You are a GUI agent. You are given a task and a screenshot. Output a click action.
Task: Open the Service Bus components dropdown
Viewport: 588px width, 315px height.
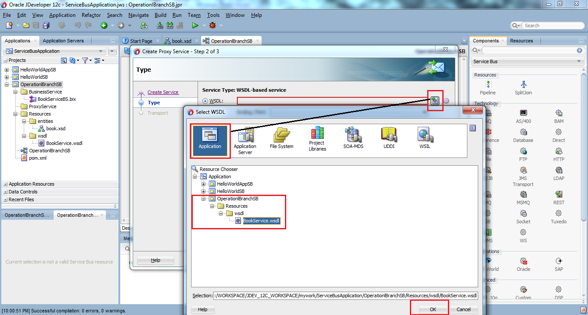(579, 61)
